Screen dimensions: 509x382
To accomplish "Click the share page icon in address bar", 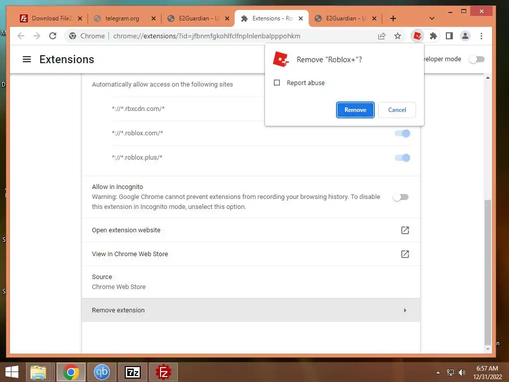I will click(382, 36).
